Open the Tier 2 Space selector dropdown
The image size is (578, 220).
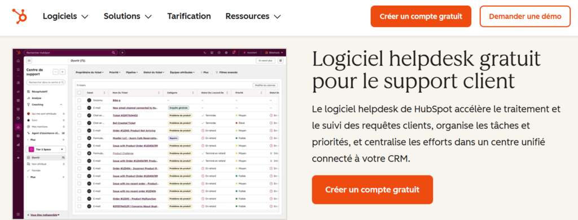(x=46, y=150)
